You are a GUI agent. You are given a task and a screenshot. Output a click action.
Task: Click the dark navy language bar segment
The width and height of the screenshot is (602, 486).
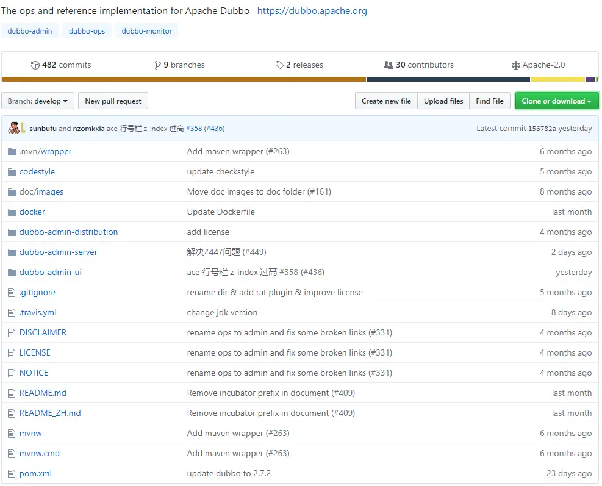coord(448,79)
